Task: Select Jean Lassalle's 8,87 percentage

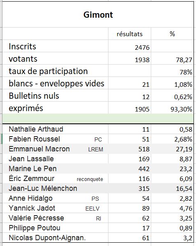Action: click(186, 159)
